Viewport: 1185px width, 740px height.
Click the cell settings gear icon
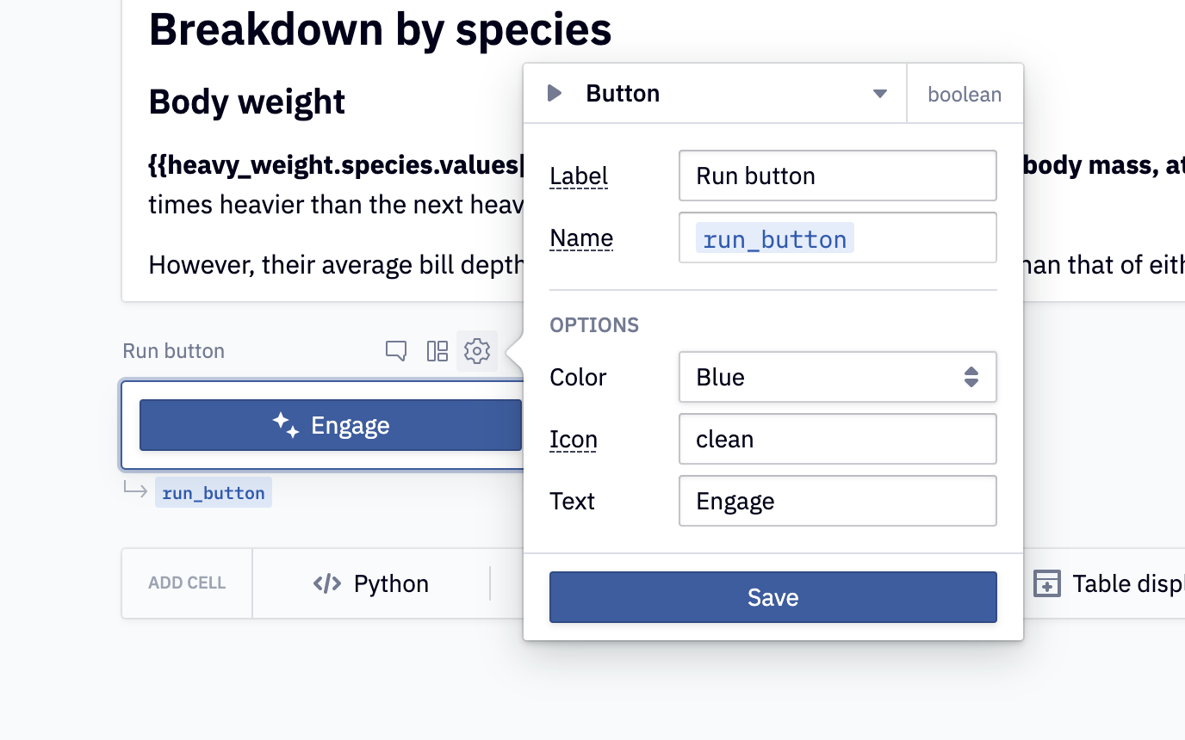tap(477, 351)
